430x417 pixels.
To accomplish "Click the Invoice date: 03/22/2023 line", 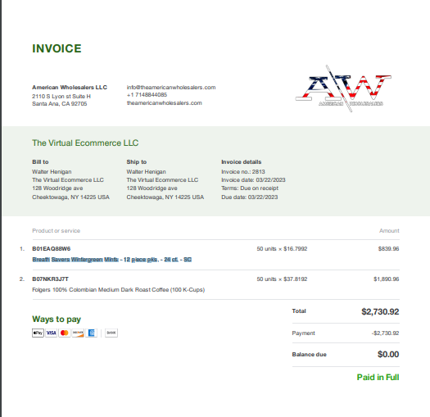I will 253,180.
